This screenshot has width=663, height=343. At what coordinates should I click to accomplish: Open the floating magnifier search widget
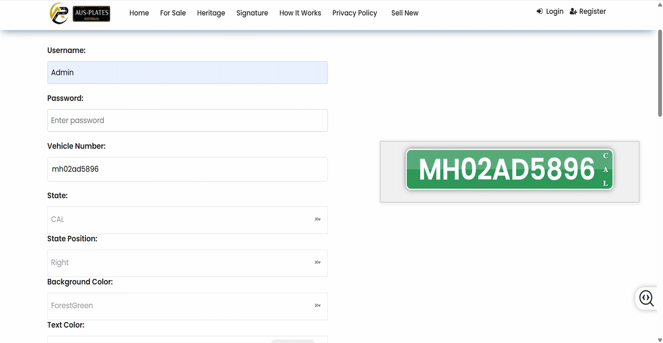[x=646, y=298]
